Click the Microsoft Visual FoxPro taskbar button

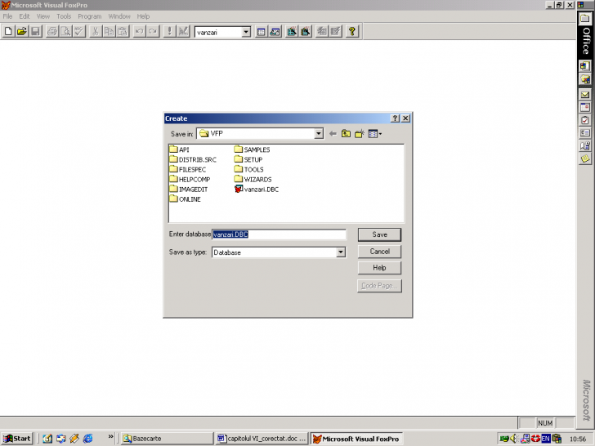[x=356, y=439]
